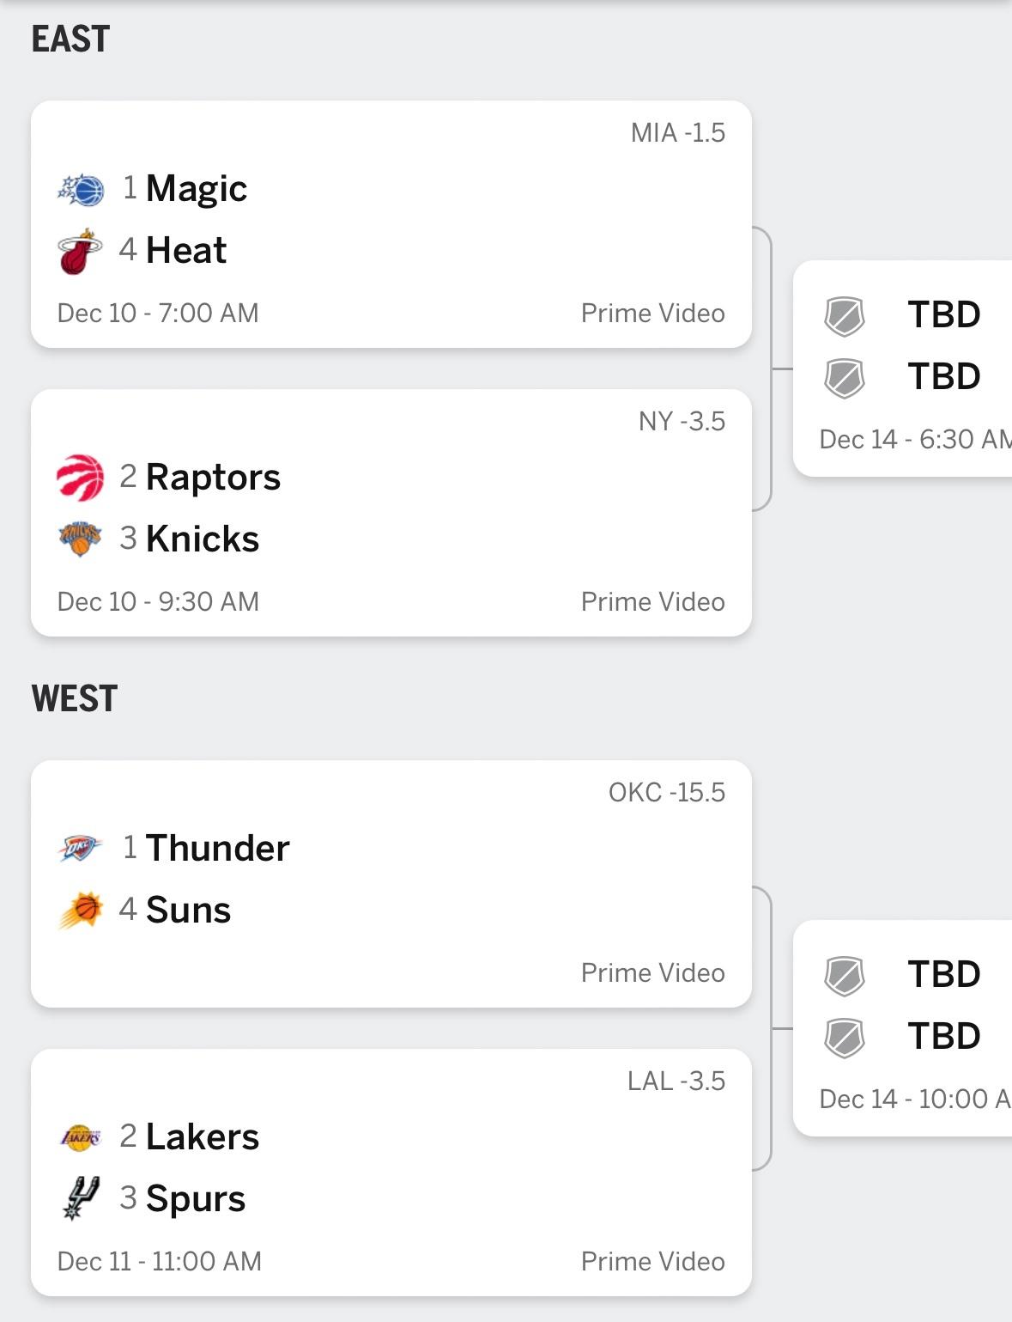Click the New York Knicks logo
The image size is (1012, 1322).
pyautogui.click(x=80, y=539)
